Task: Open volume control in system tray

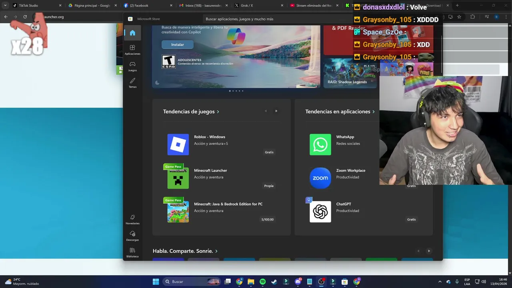Action: pyautogui.click(x=484, y=282)
